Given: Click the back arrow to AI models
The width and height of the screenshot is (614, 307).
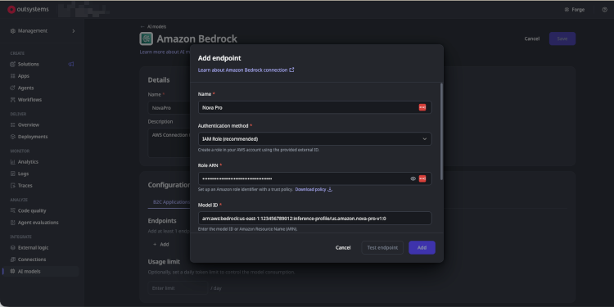Looking at the screenshot, I should coord(142,27).
